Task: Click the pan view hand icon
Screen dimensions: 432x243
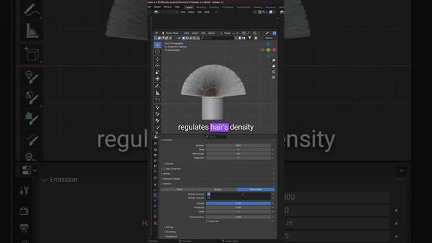Action: tap(273, 66)
